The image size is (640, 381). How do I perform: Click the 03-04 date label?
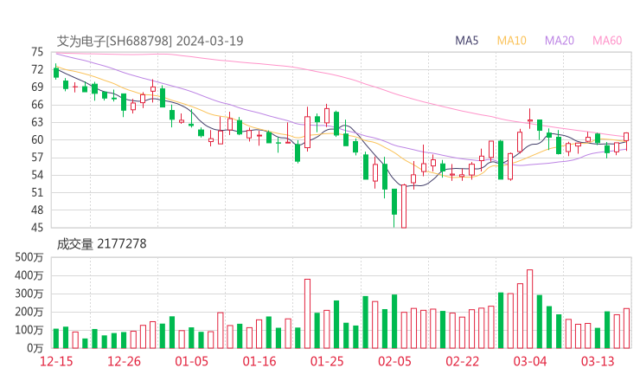(x=530, y=362)
